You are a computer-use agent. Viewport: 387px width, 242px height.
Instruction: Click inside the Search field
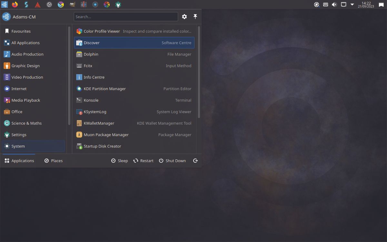pos(126,16)
